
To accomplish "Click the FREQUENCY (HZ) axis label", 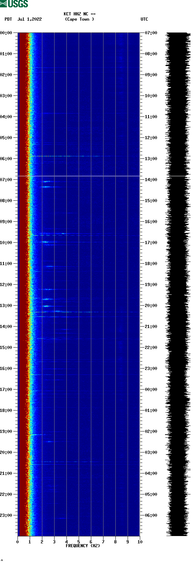I will point(83,546).
